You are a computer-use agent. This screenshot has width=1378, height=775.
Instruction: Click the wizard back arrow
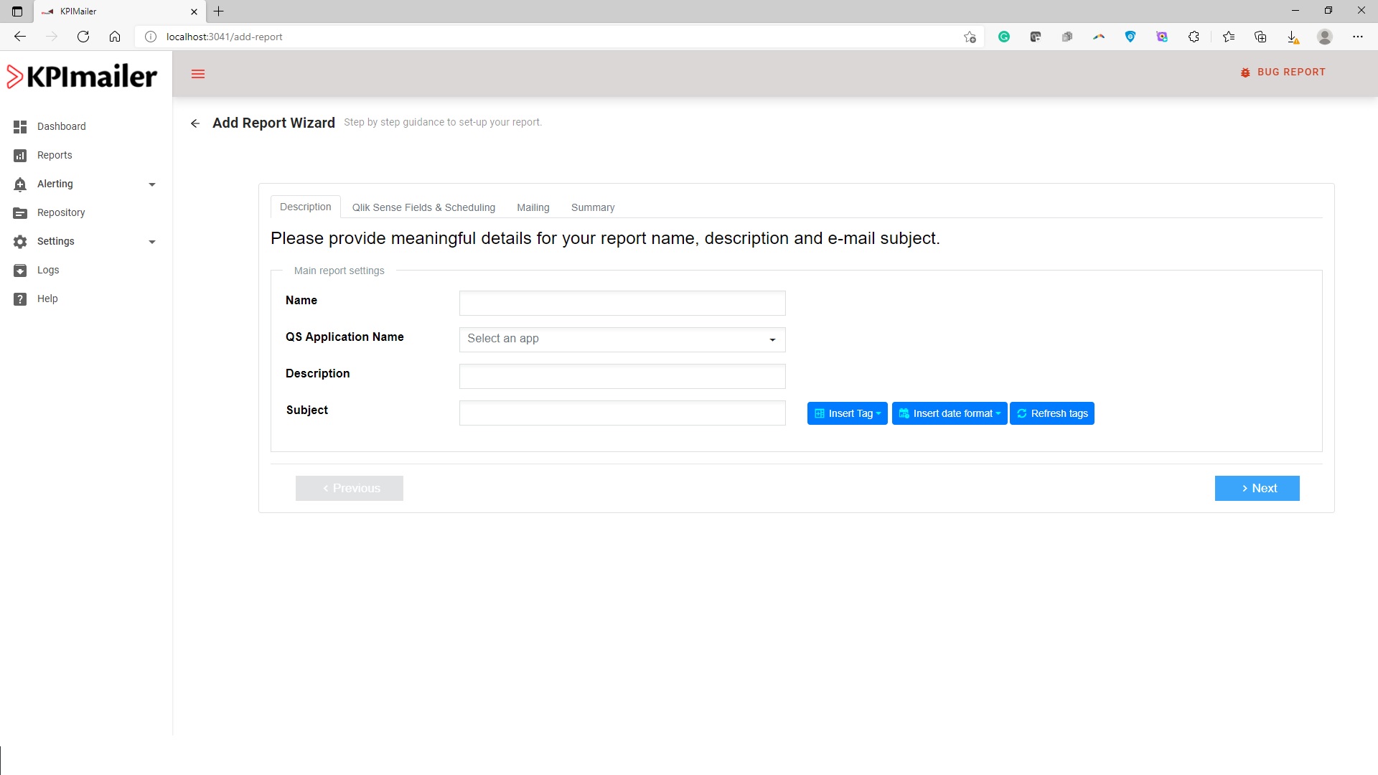[195, 123]
